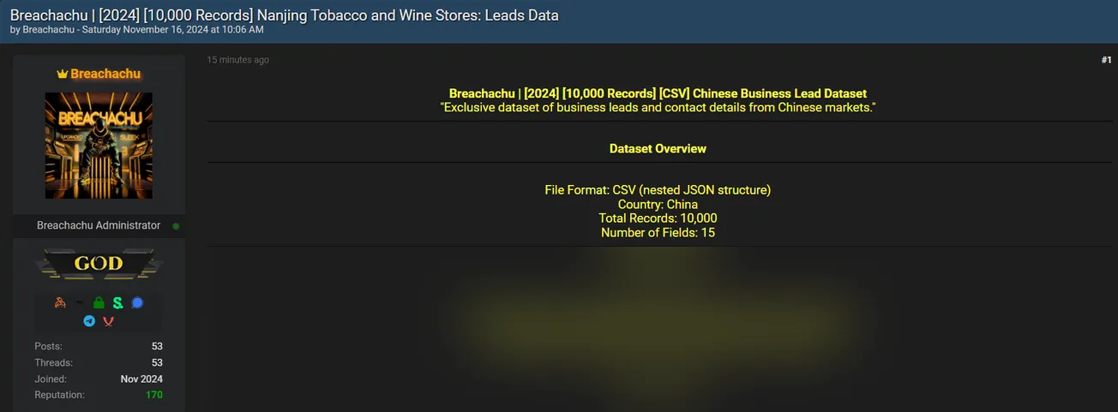Click the green reputation score 170
1118x412 pixels.
point(153,395)
